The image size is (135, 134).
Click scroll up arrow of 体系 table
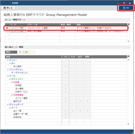[128, 60]
